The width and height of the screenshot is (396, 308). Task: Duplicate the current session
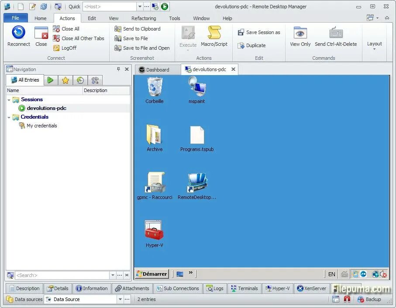[251, 45]
